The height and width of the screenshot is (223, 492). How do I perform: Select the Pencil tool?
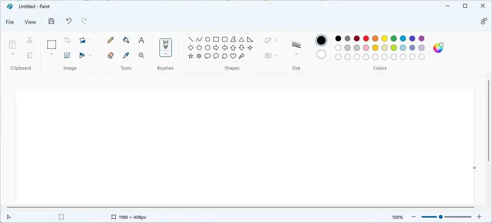coord(111,40)
